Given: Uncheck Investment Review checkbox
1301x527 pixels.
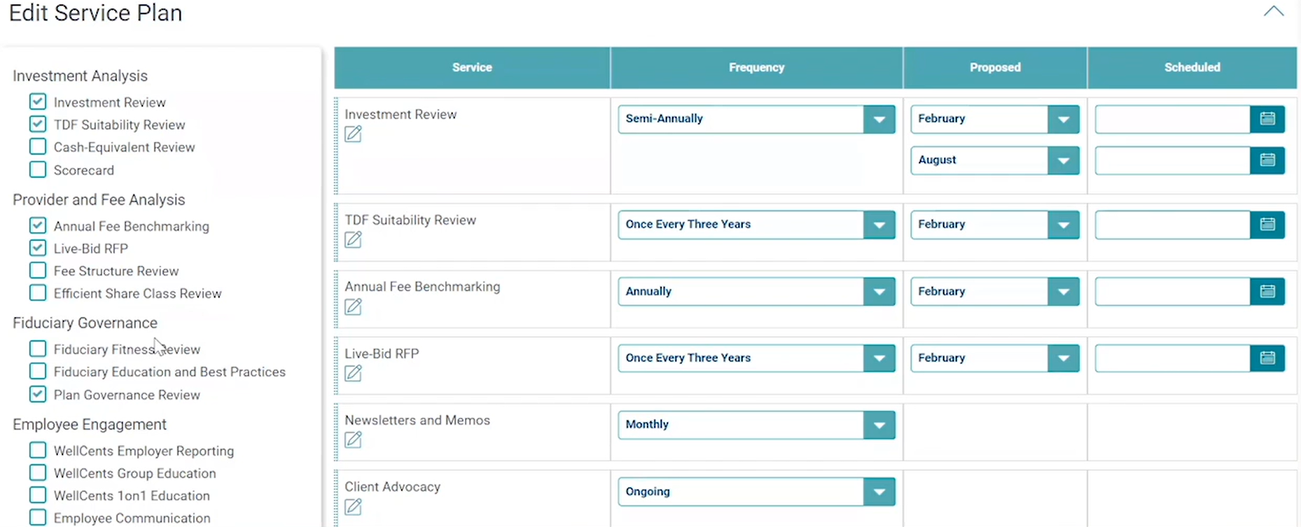Looking at the screenshot, I should click(38, 101).
